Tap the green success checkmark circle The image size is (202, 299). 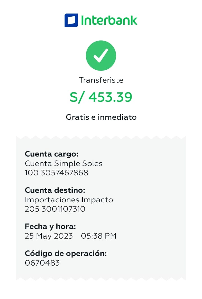point(101,56)
